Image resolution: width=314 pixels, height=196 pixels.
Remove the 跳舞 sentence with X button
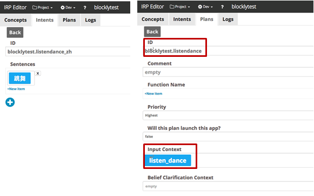point(38,73)
